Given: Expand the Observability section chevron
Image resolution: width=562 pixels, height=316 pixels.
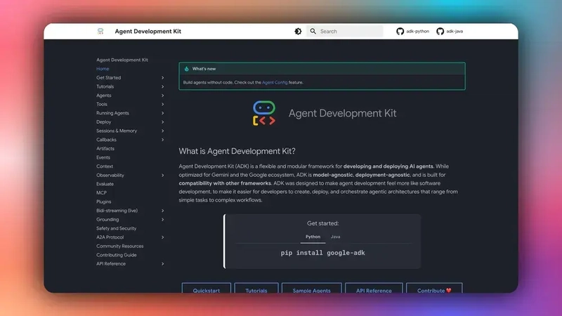Looking at the screenshot, I should click(163, 175).
